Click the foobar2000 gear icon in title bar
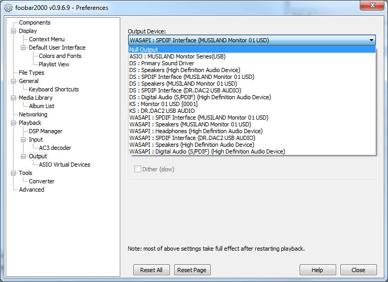This screenshot has width=388, height=282. [8, 8]
